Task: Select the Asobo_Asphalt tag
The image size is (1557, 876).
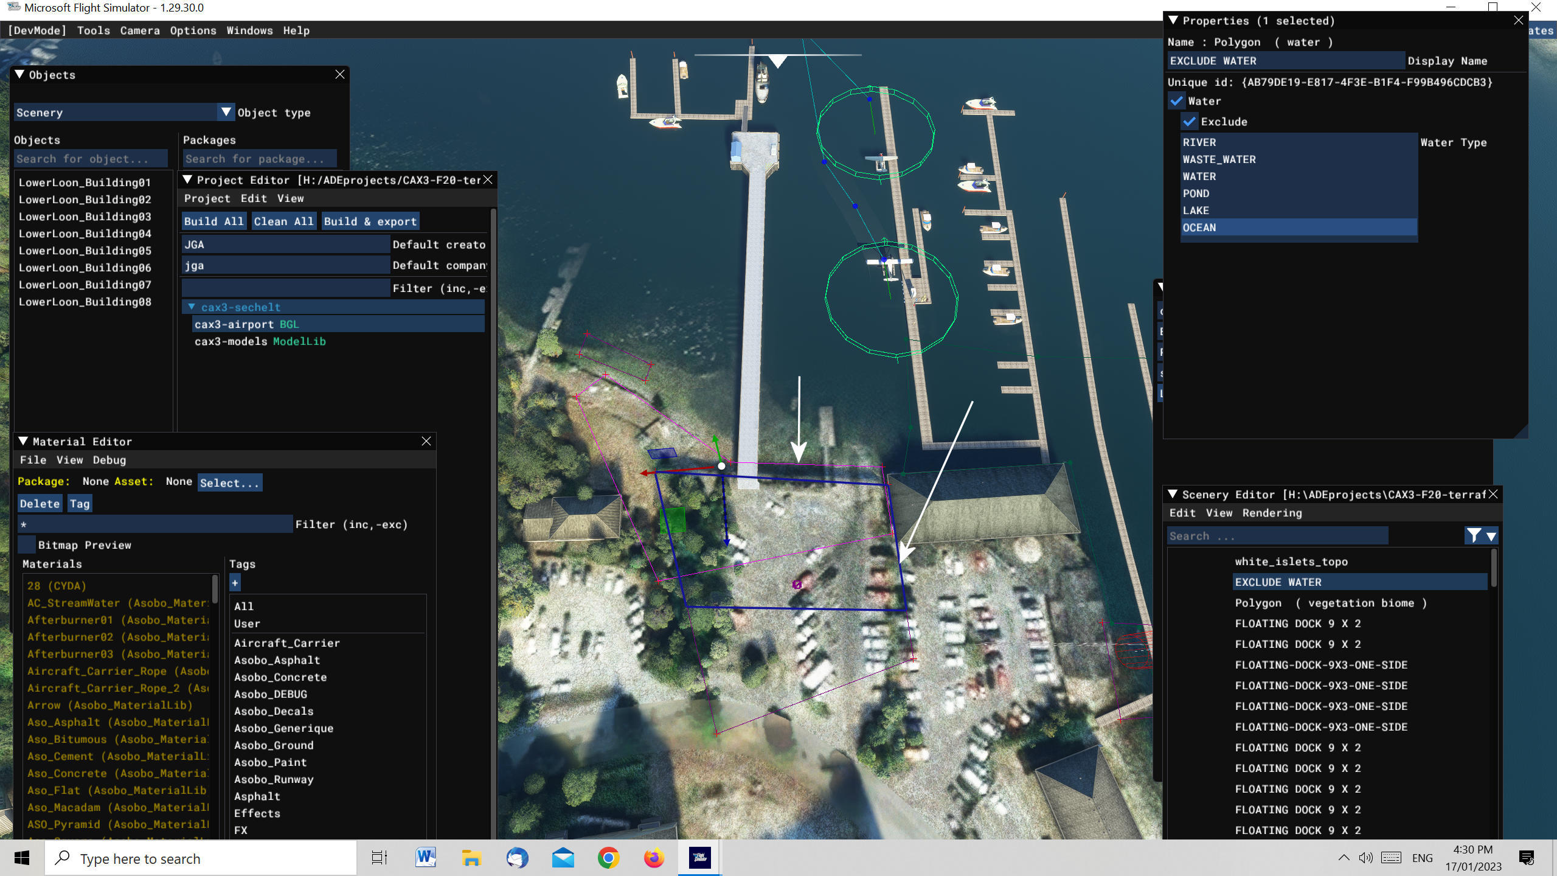Action: coord(277,659)
